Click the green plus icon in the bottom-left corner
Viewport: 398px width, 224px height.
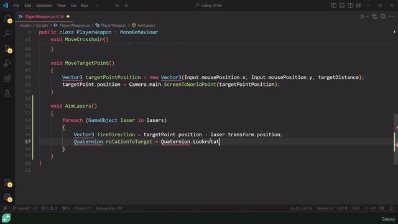[6, 218]
